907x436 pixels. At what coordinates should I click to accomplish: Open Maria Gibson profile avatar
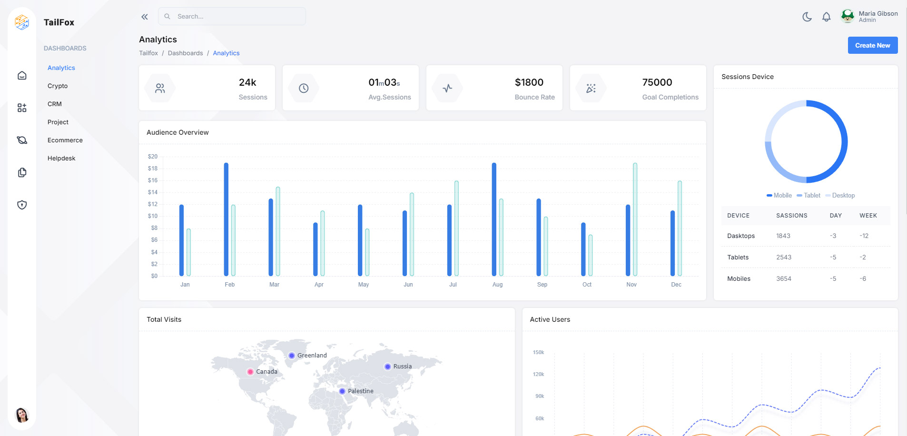pos(848,17)
